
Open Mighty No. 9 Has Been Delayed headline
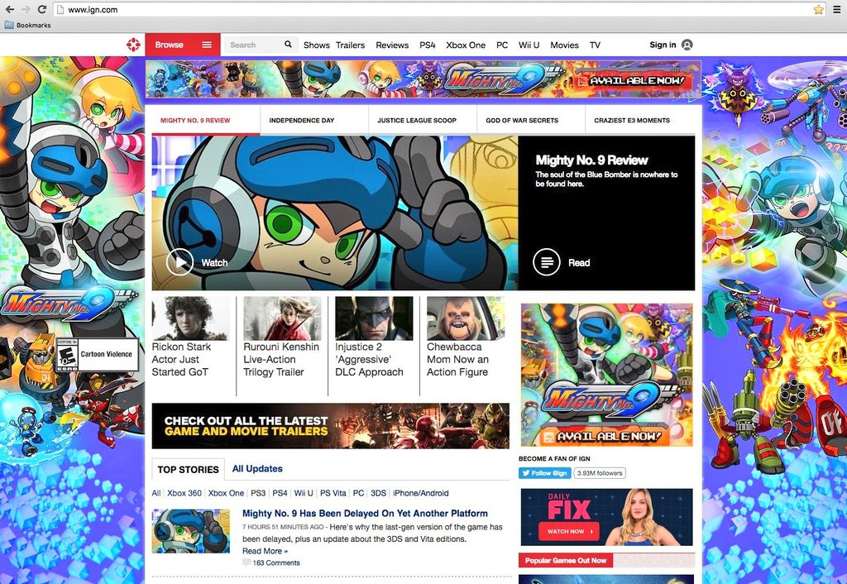365,513
